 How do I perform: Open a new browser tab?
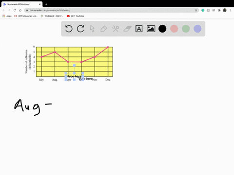click(46, 4)
